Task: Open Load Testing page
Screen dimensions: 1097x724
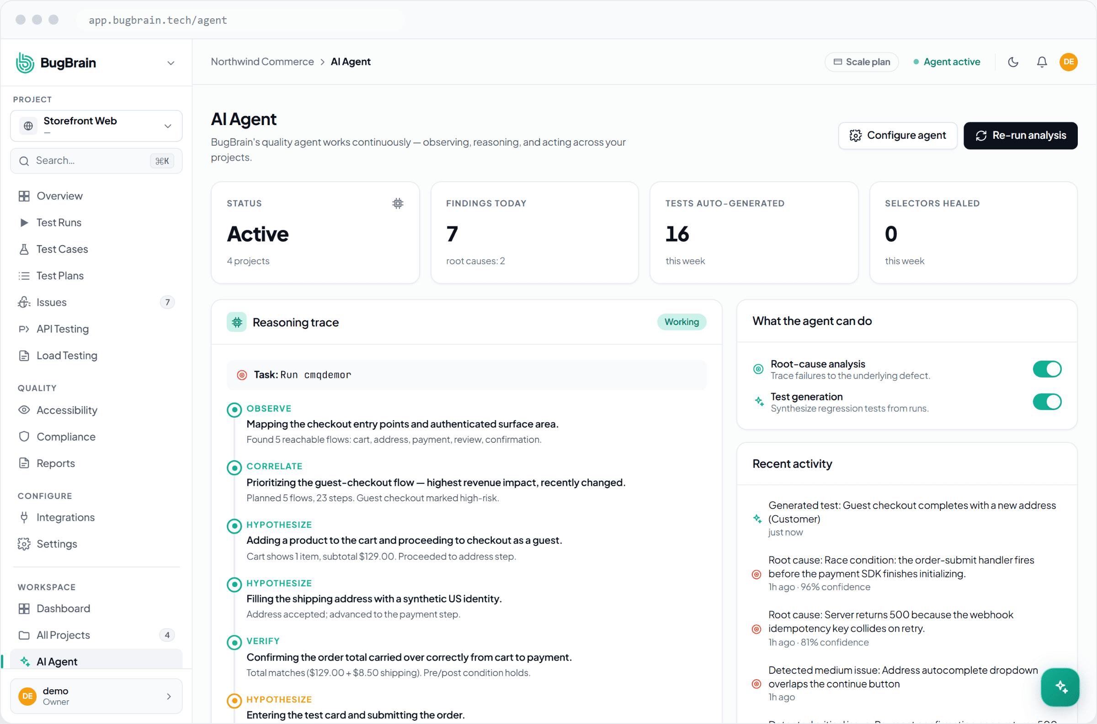Action: [x=96, y=356]
